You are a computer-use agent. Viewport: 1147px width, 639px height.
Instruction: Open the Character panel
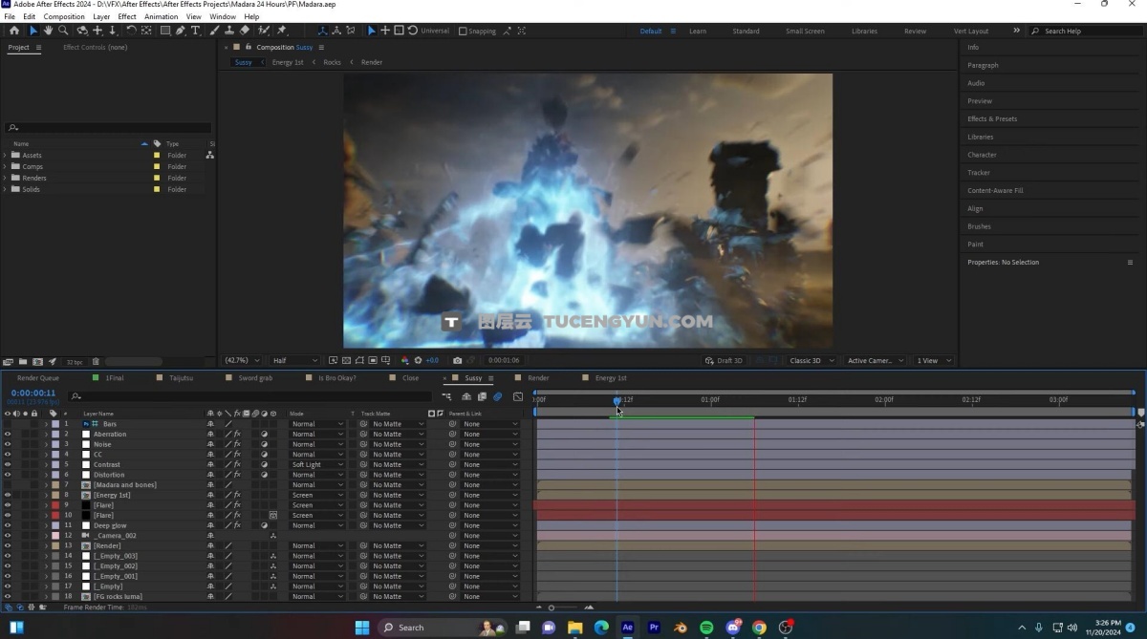pyautogui.click(x=982, y=155)
